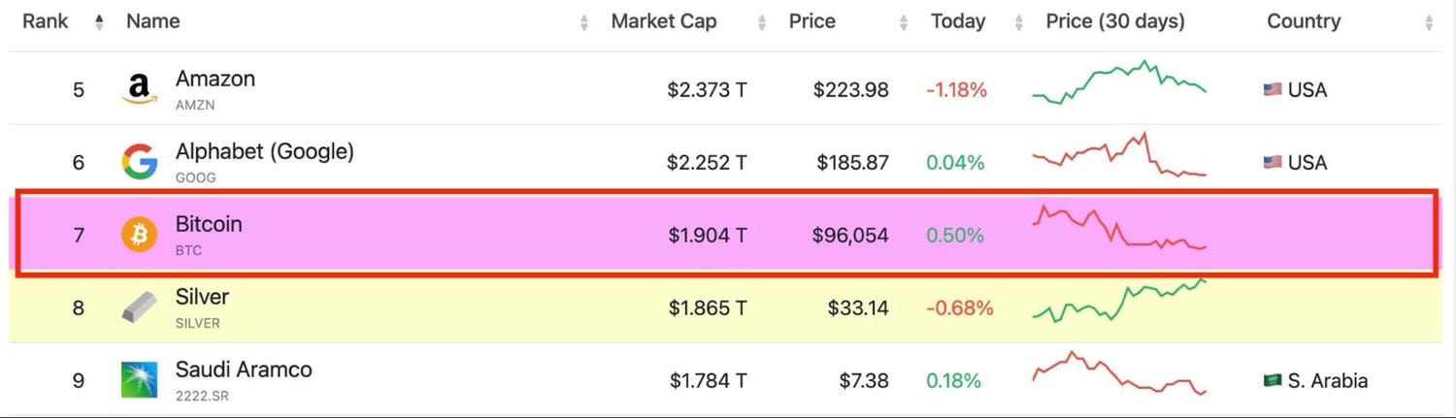
Task: Click the Silver bar icon
Action: point(139,307)
